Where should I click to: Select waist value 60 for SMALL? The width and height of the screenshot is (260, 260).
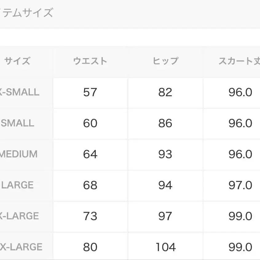coord(90,123)
